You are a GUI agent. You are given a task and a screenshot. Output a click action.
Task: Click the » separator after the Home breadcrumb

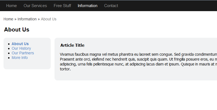(x=15, y=19)
